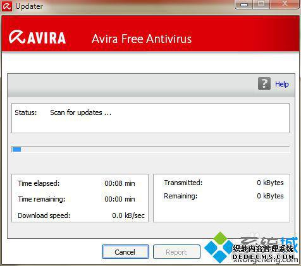Click the Time remaining value 00:00 min
The height and width of the screenshot is (266, 301).
click(120, 199)
